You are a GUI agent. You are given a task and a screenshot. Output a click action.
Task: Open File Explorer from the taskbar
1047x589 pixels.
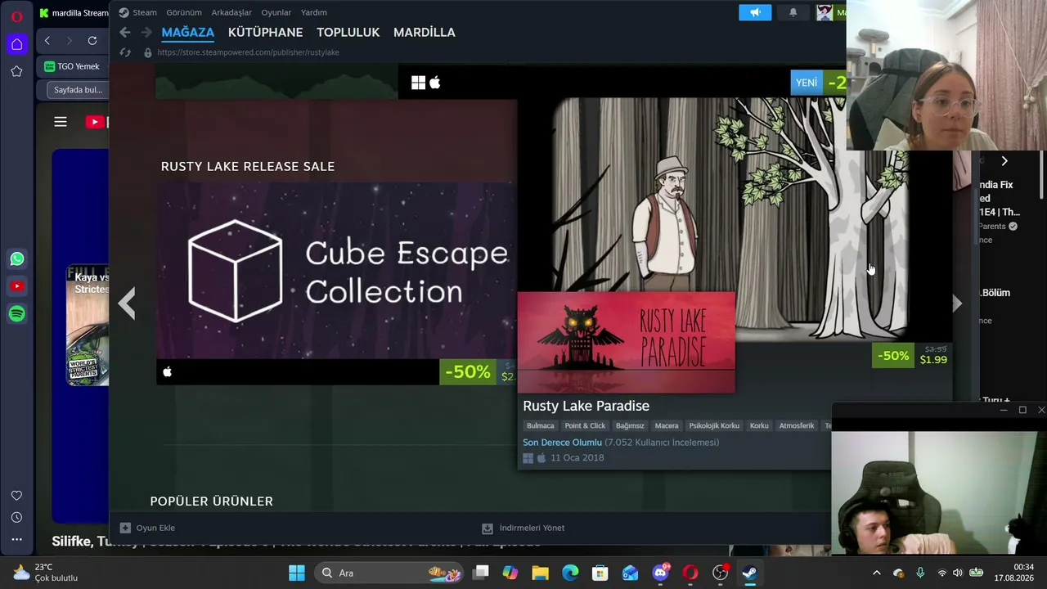point(540,573)
